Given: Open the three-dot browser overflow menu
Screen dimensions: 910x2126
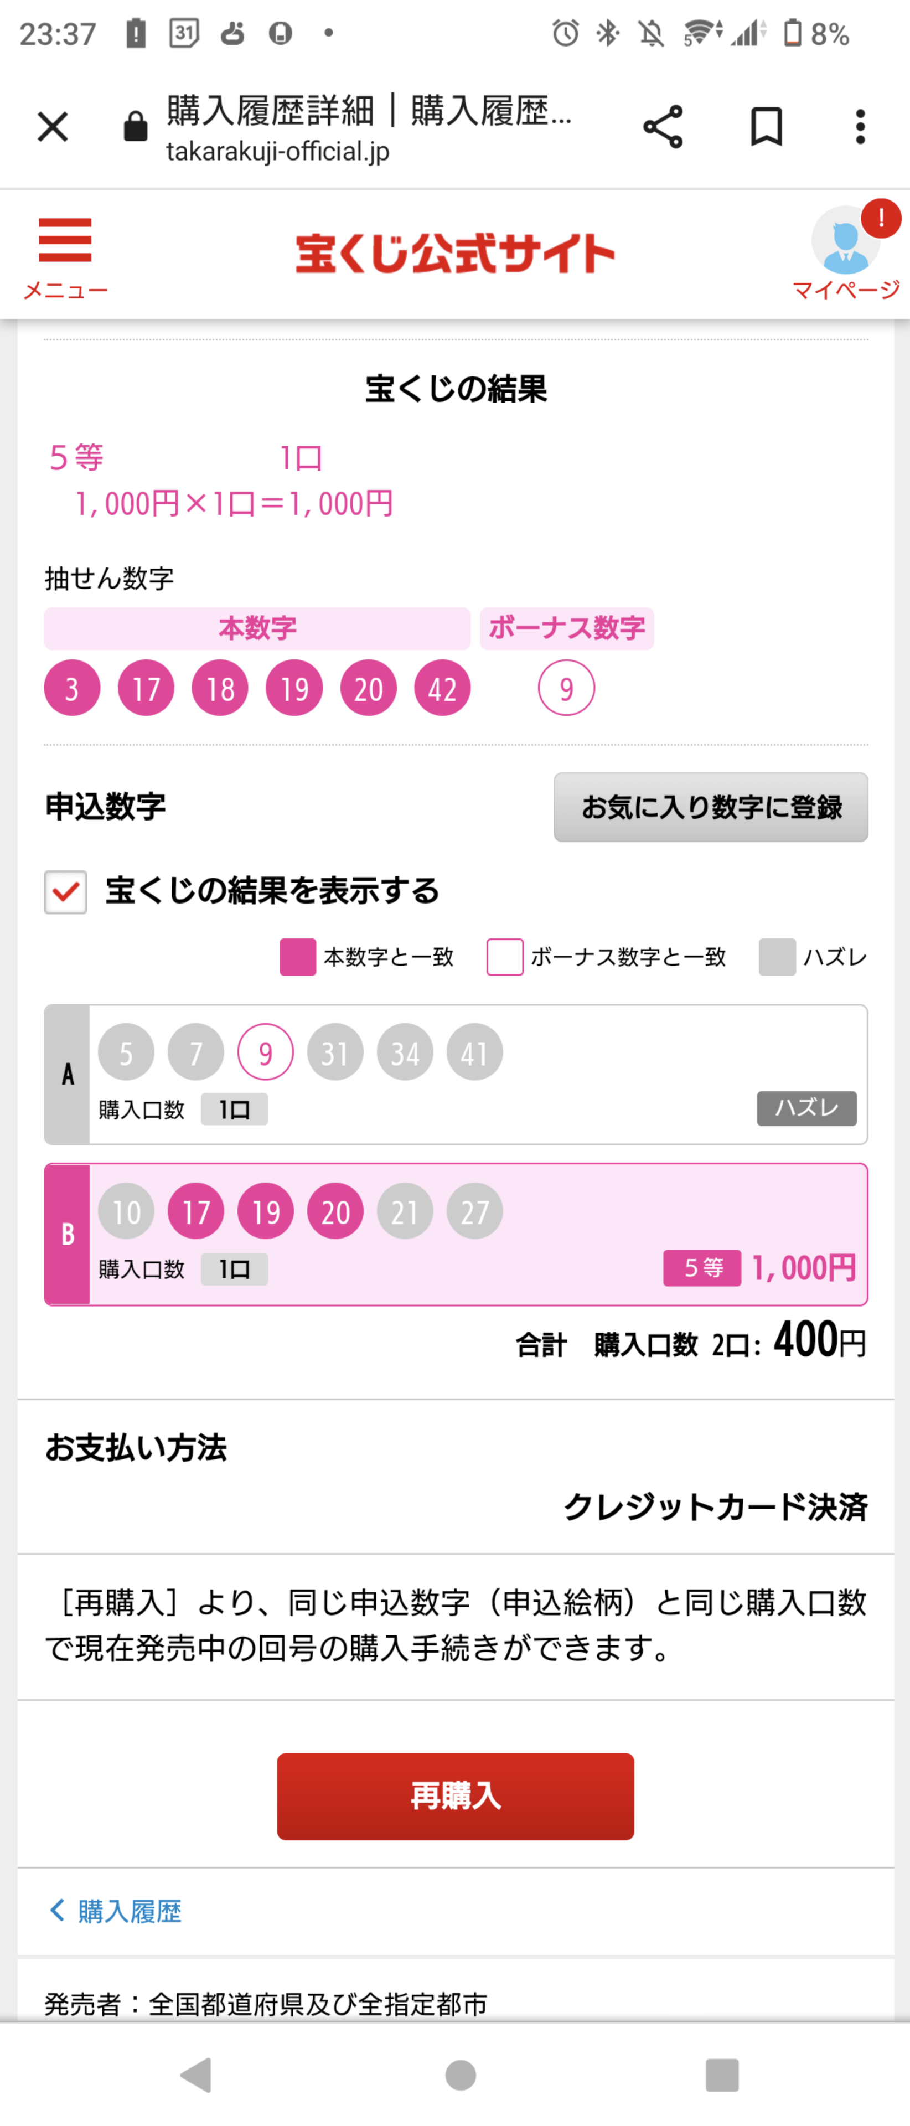Looking at the screenshot, I should (860, 127).
